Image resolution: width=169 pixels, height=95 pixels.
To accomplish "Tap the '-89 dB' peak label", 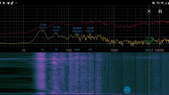I will pos(90,28).
